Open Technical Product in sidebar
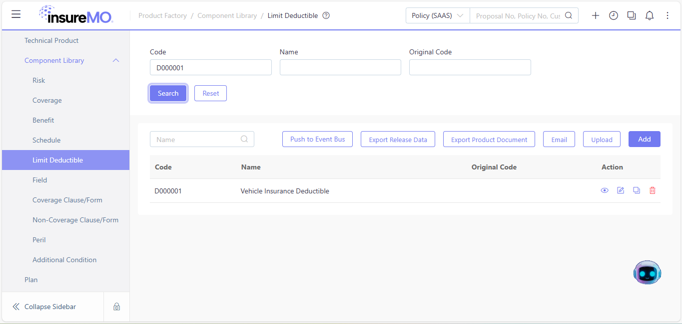The image size is (682, 324). click(51, 40)
